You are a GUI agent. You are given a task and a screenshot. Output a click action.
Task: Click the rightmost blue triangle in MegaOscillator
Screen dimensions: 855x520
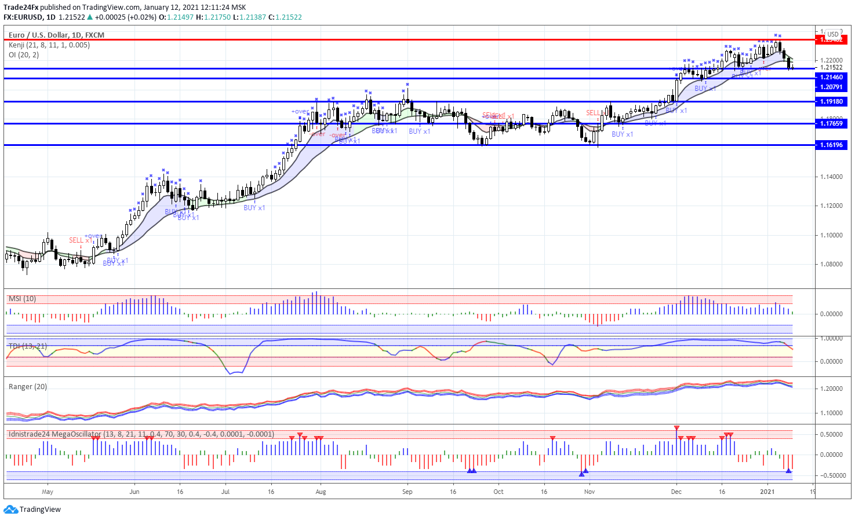click(x=788, y=471)
